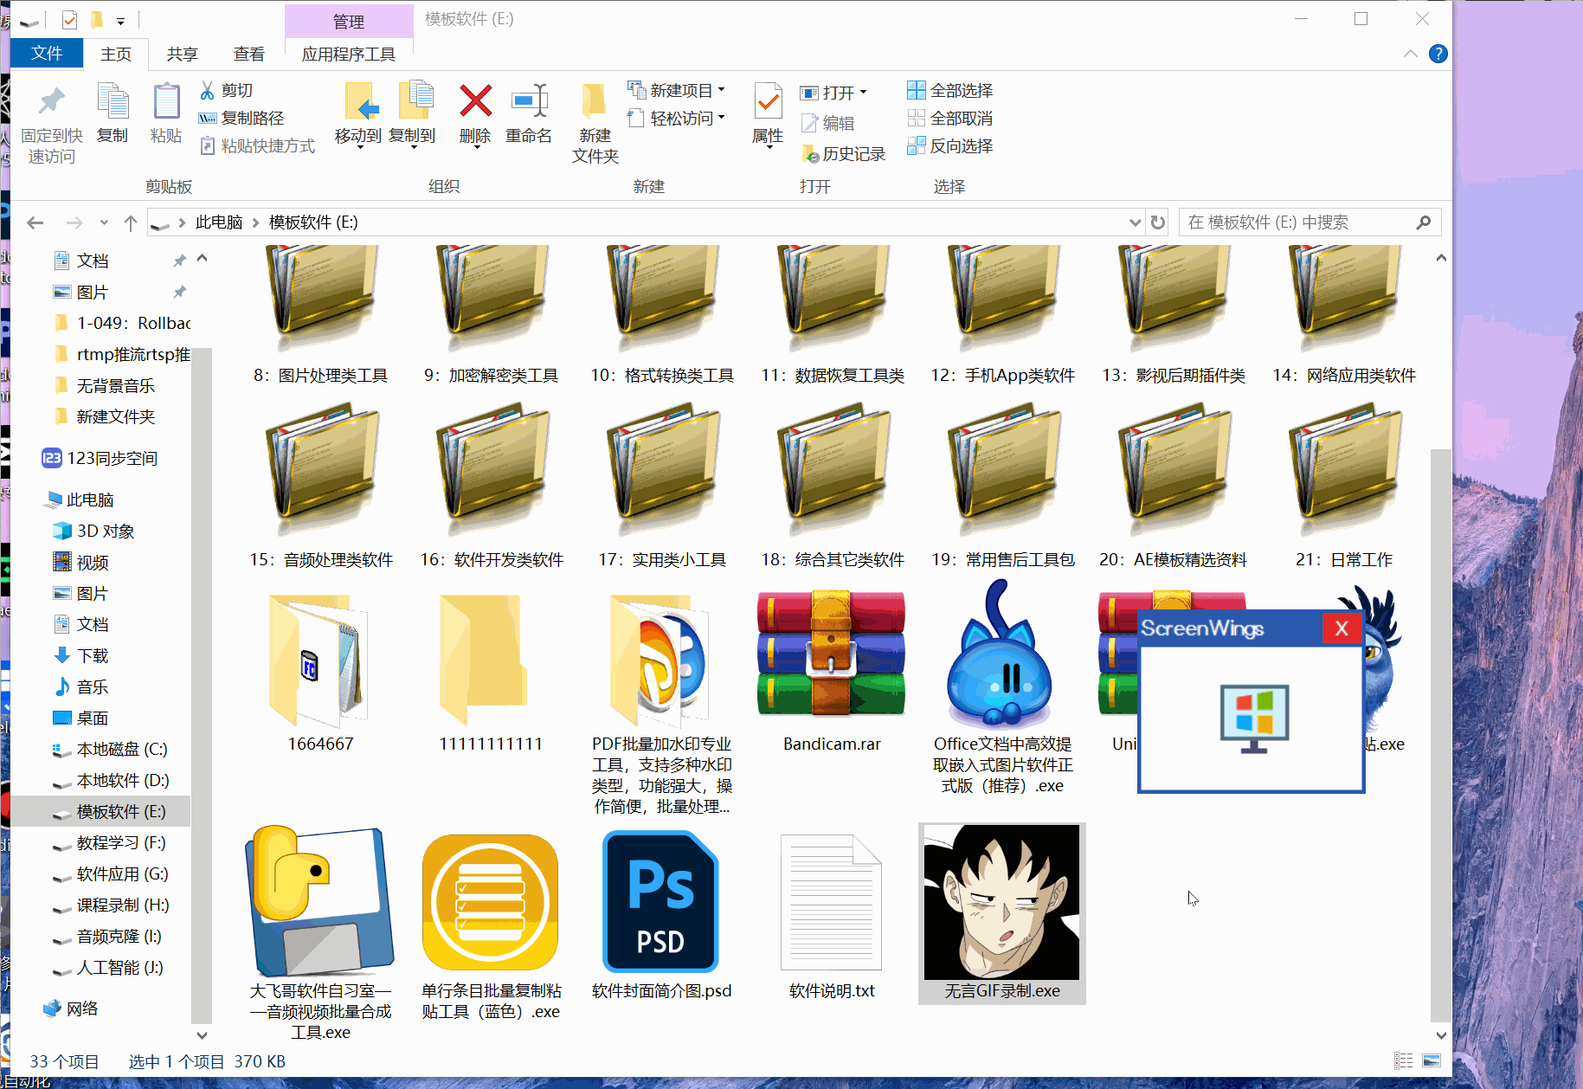Navigate back using the back arrow
The width and height of the screenshot is (1583, 1089).
pos(35,222)
